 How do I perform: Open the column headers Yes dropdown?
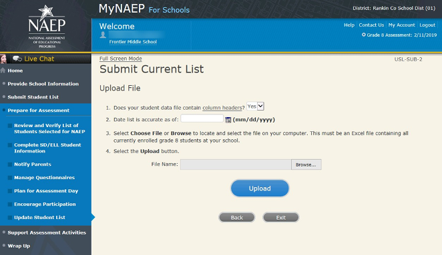(256, 107)
